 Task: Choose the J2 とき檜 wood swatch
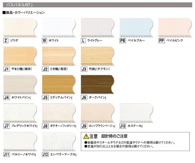point(59,56)
